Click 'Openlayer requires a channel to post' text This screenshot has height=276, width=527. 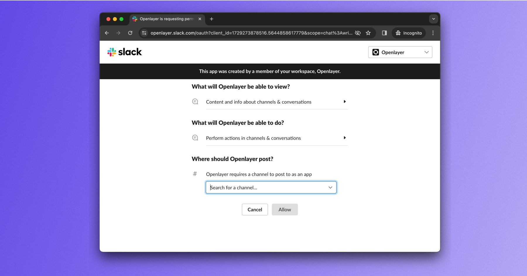pos(259,174)
